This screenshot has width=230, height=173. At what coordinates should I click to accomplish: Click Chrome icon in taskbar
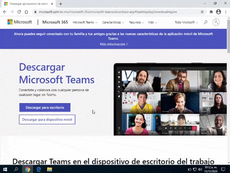point(27,169)
